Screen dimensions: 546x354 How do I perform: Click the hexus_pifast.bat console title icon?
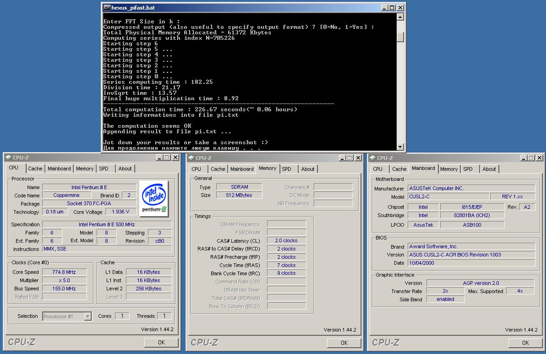[107, 8]
